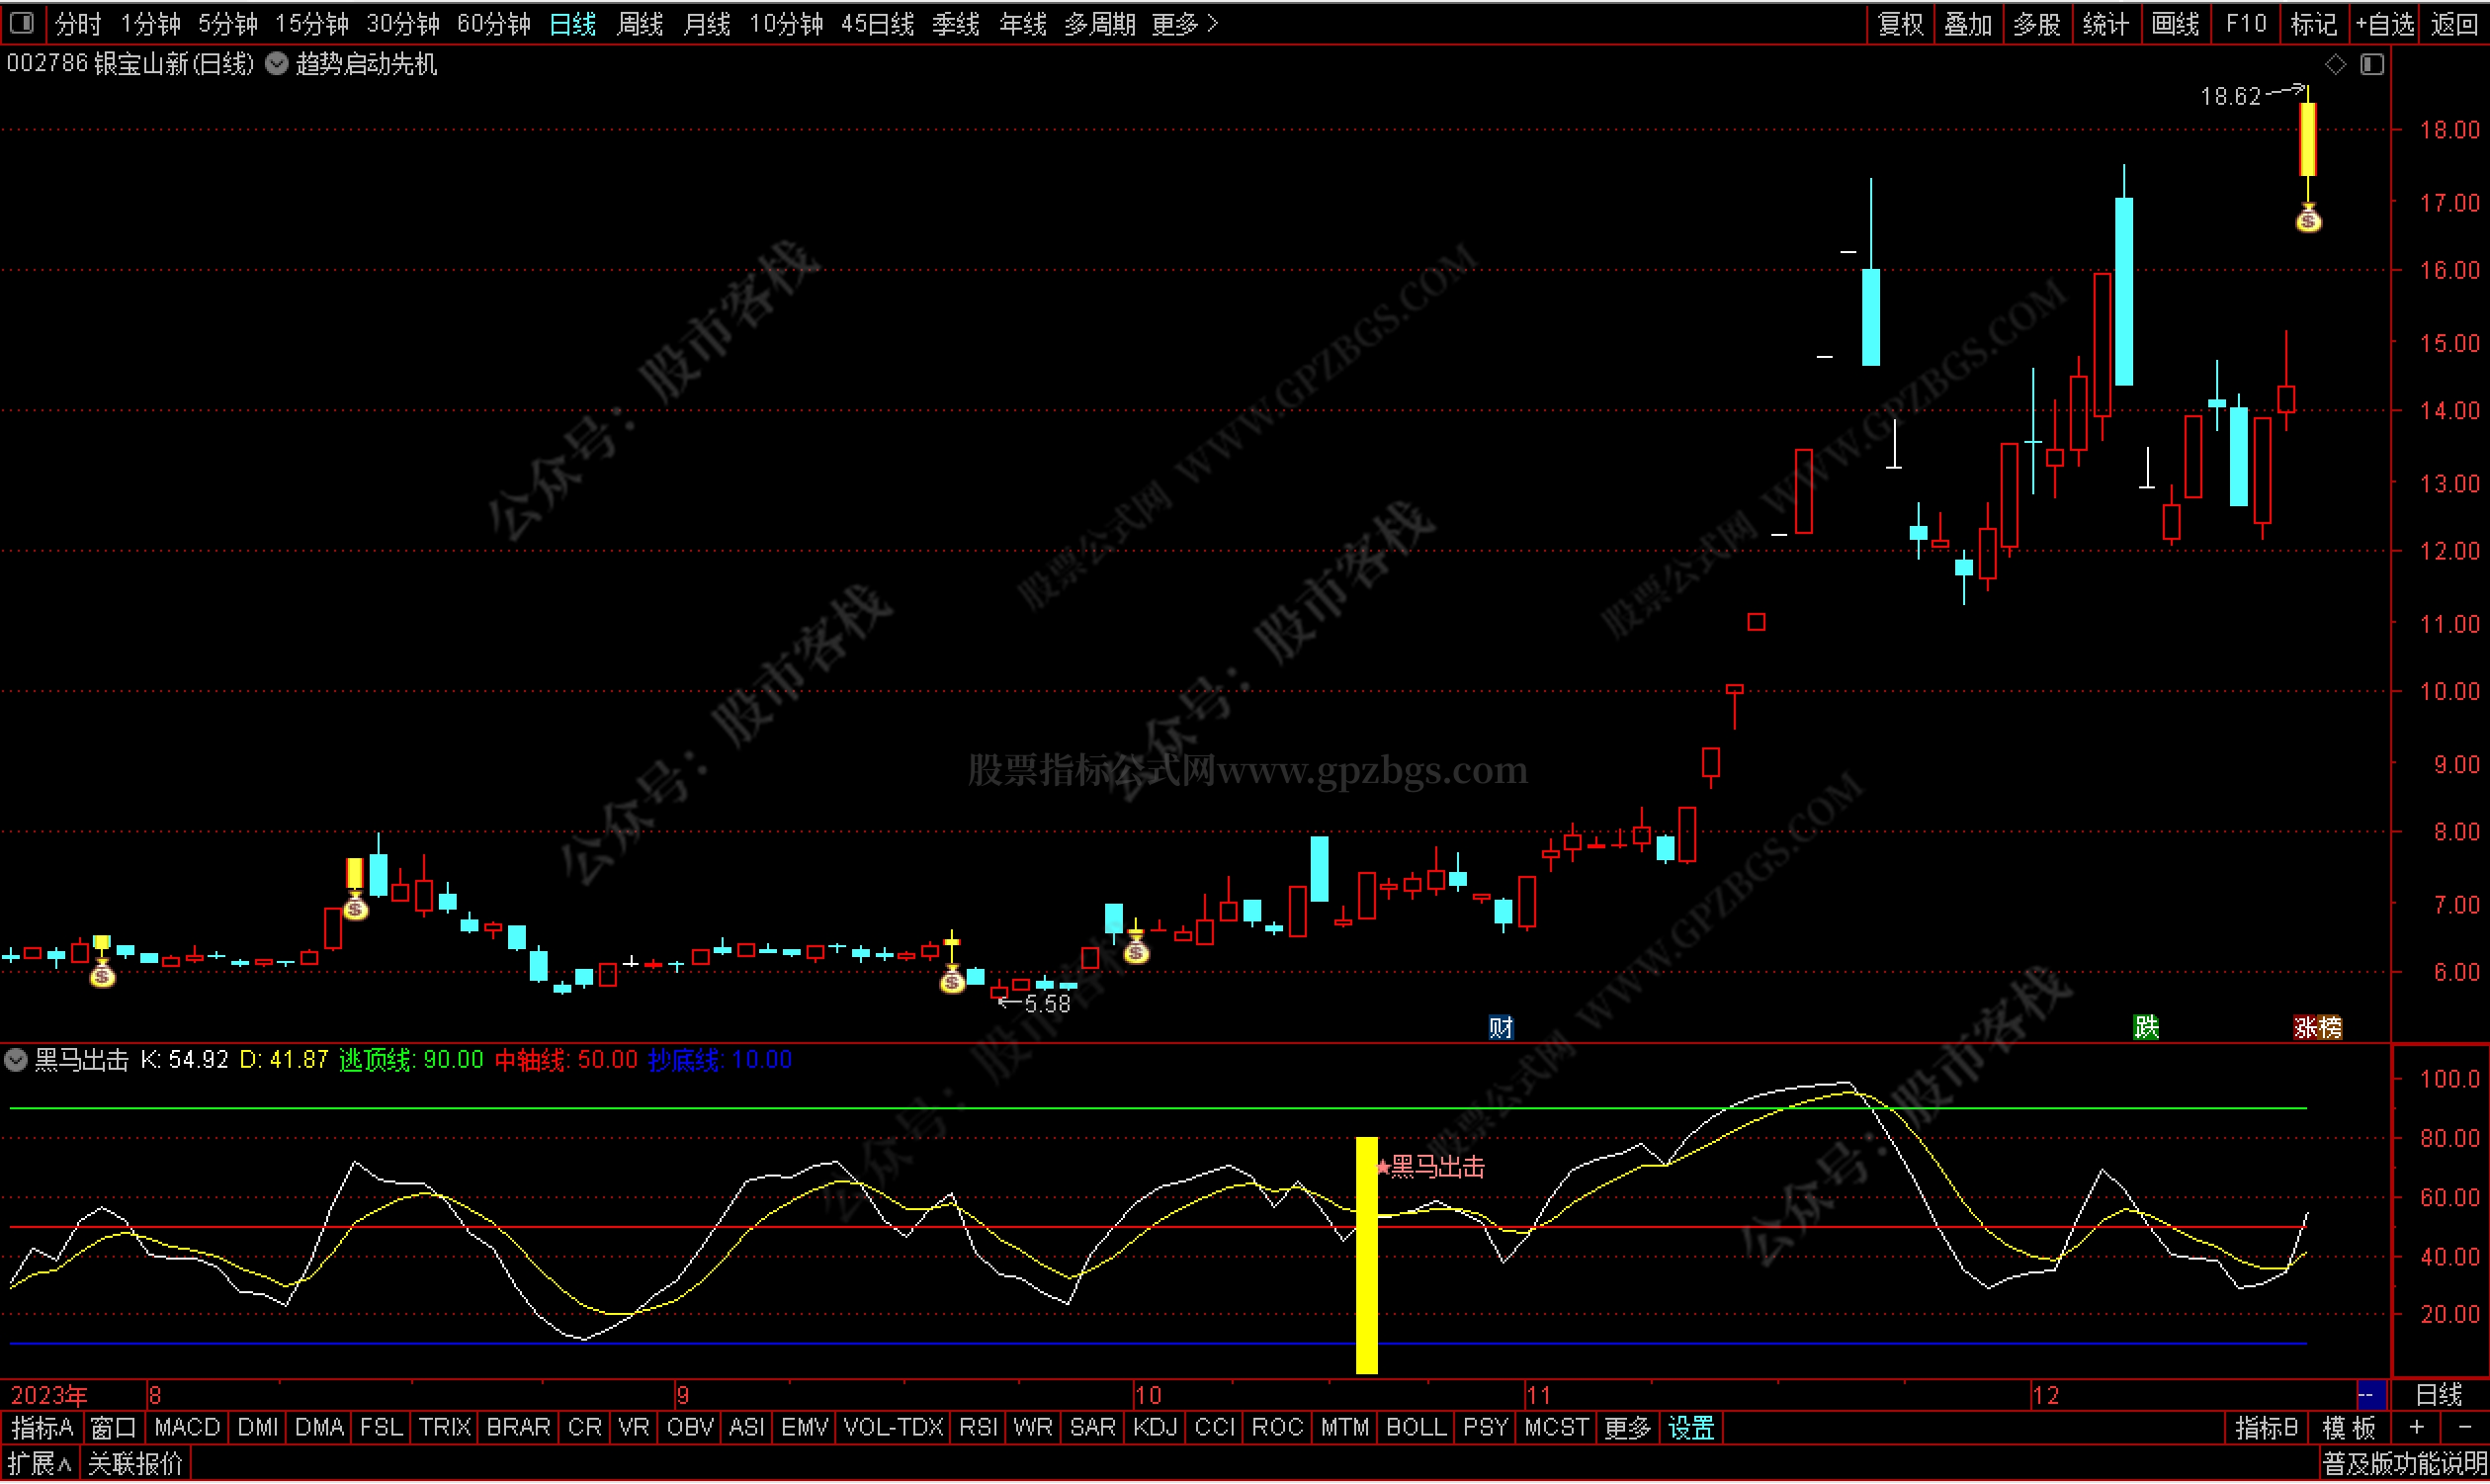
Task: Select the OBV indicator
Action: click(x=690, y=1428)
